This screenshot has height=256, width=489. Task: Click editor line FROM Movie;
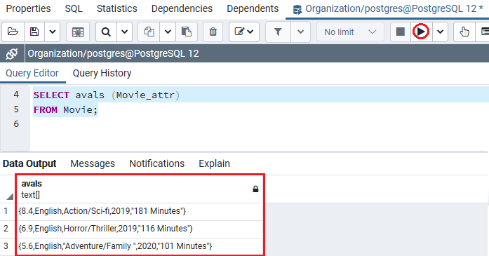(x=65, y=109)
